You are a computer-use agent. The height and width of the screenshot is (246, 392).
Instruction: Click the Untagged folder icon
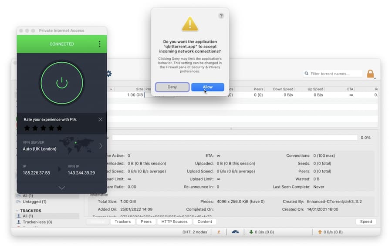[18, 202]
